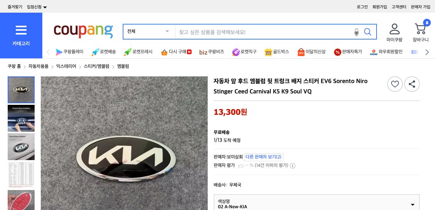Open 와우회원할인 shortcut
The height and width of the screenshot is (210, 435).
coord(386,52)
